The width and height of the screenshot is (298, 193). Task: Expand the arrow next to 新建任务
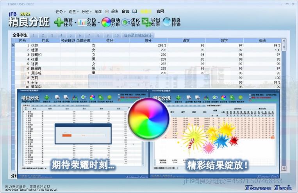tap(75, 23)
